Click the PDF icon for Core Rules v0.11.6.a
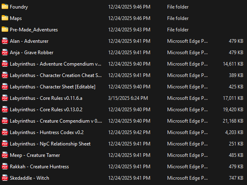This screenshot has width=247, height=185. pyautogui.click(x=5, y=98)
